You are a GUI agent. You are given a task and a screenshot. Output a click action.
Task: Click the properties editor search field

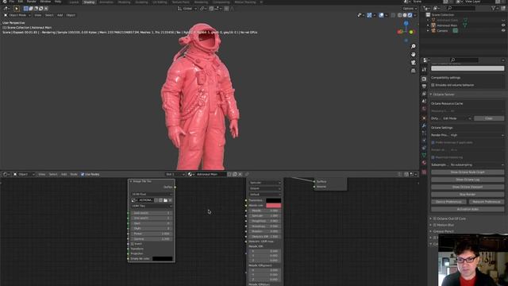pos(464,60)
